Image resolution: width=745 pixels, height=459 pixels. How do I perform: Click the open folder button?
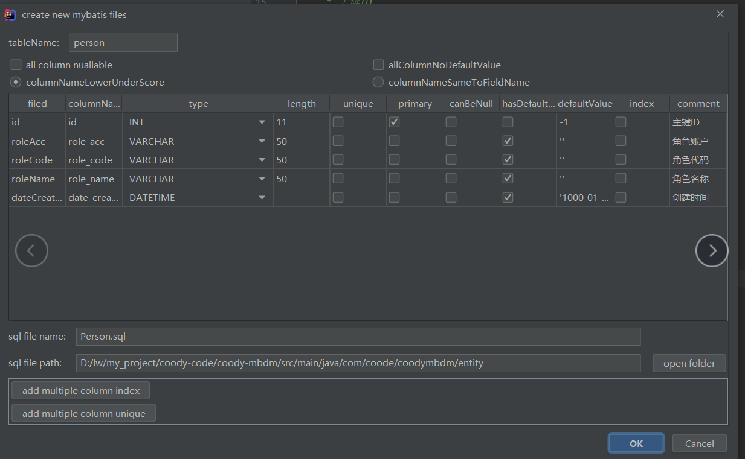coord(689,362)
